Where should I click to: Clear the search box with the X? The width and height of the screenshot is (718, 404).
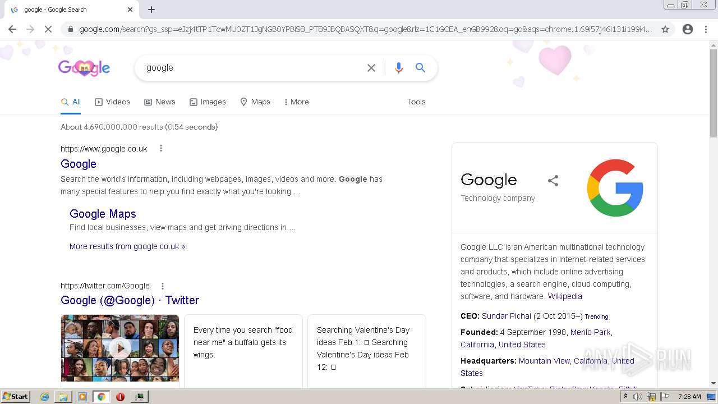click(371, 68)
